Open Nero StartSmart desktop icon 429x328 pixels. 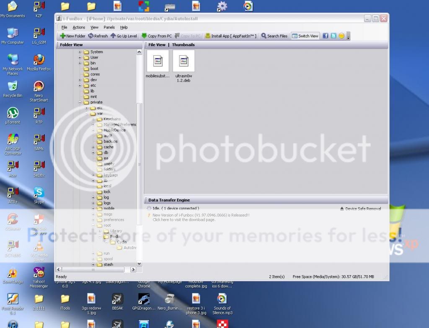pyautogui.click(x=39, y=91)
